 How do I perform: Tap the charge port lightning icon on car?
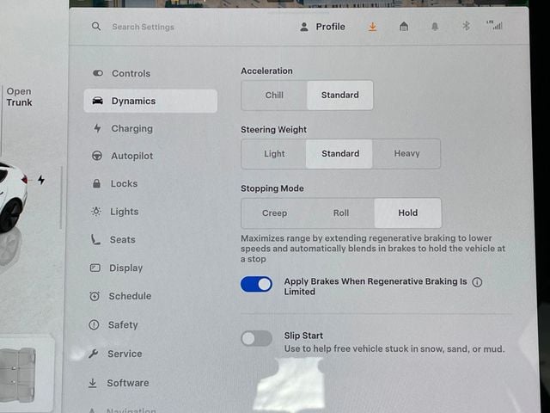pos(41,180)
